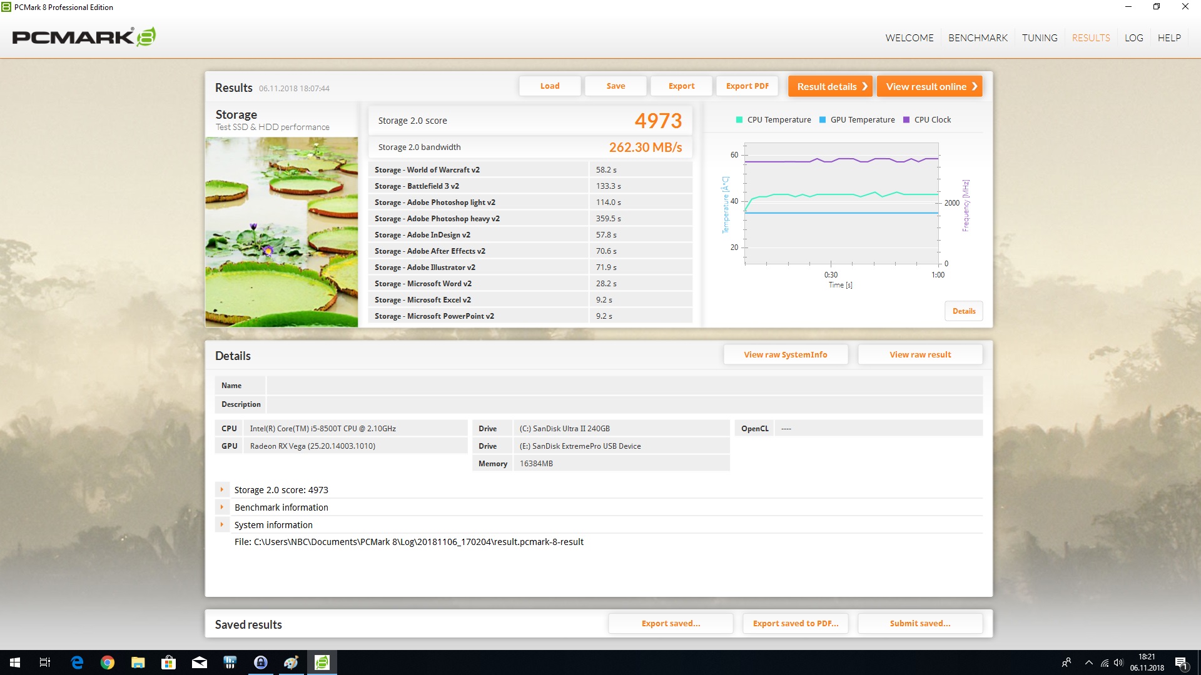
Task: Open the Action Center notification icon
Action: point(1181,662)
